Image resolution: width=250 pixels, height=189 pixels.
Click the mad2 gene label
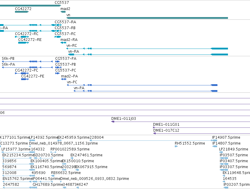[65, 9]
